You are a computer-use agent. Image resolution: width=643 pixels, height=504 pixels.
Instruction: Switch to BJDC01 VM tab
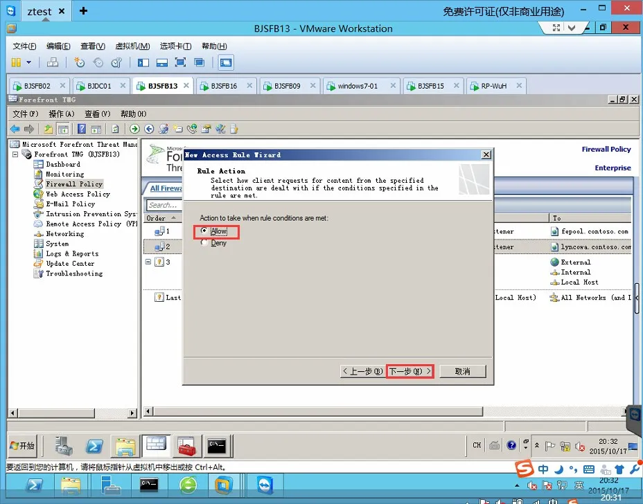[99, 86]
